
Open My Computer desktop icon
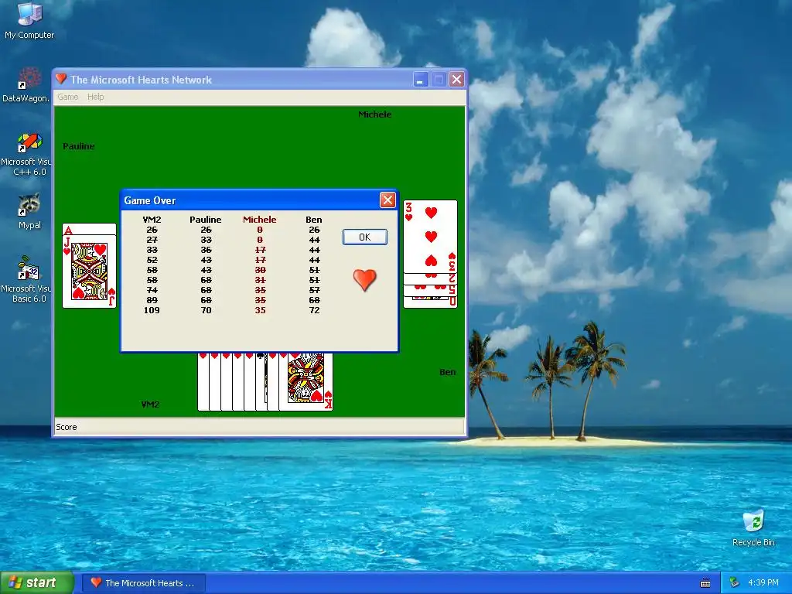[29, 20]
